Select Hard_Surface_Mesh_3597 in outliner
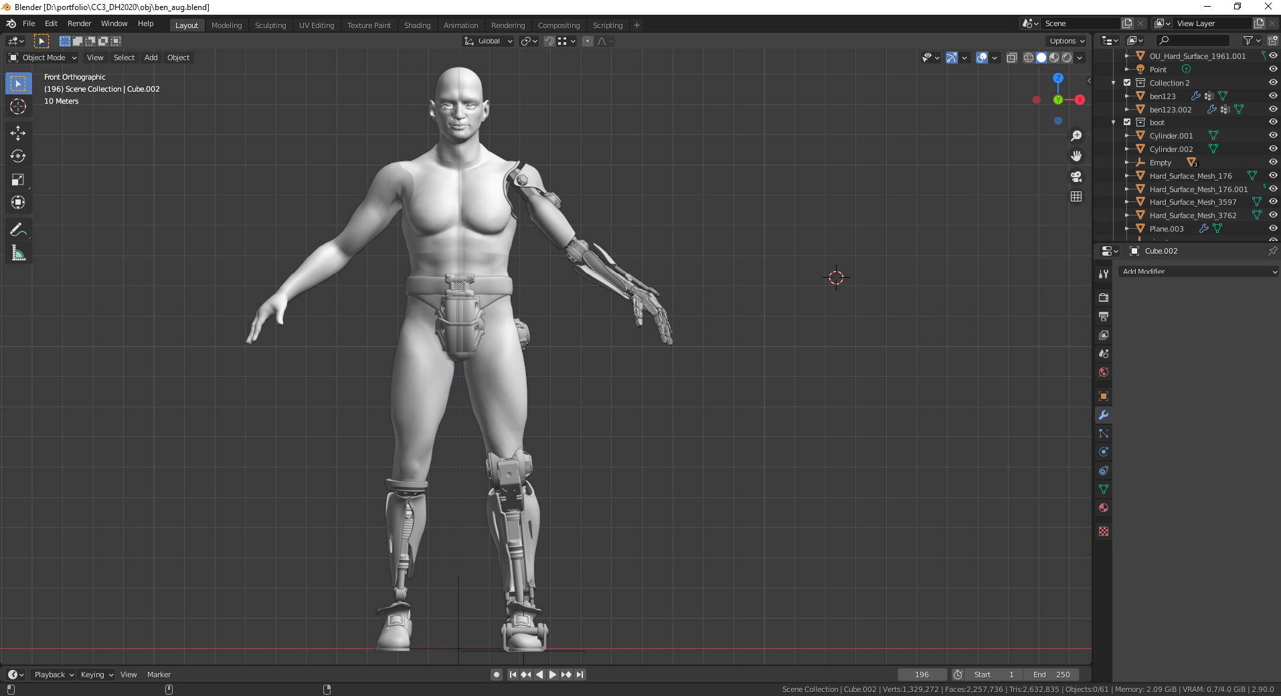1281x696 pixels. (1193, 202)
